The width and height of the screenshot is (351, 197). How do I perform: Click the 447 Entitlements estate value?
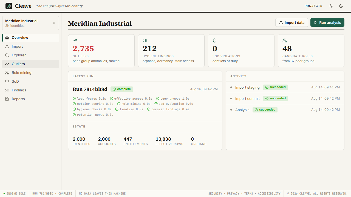click(x=128, y=139)
